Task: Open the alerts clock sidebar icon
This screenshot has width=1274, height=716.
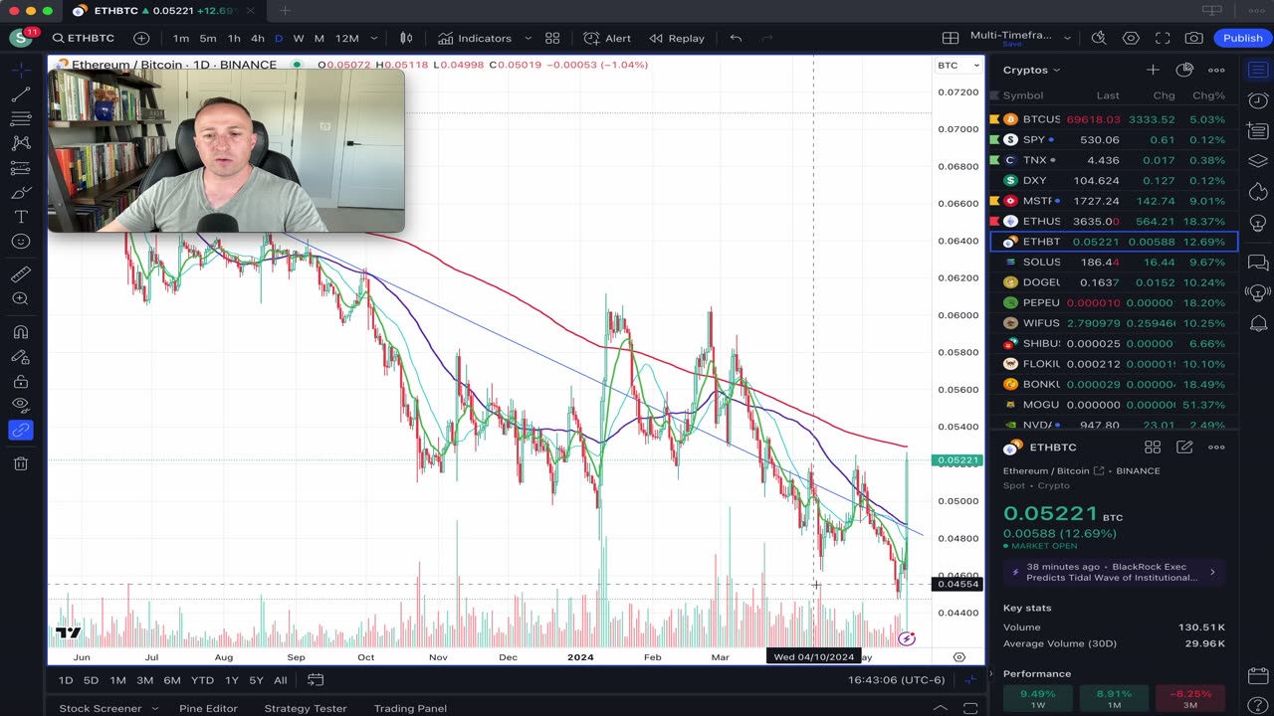Action: 1258,100
